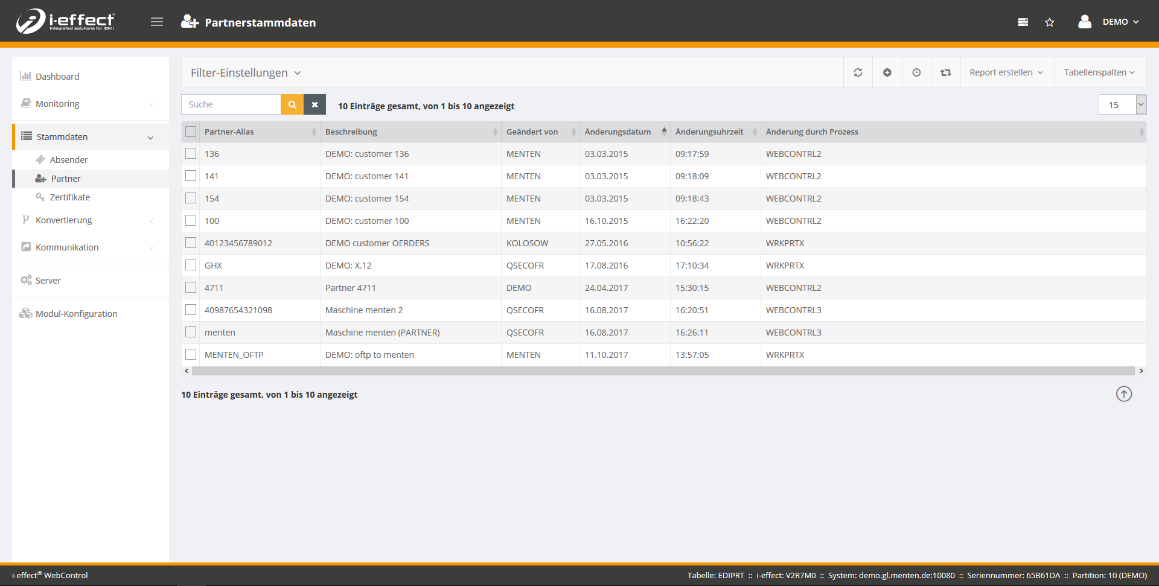This screenshot has width=1159, height=586.
Task: Check the select-all checkbox in table header
Action: click(191, 132)
